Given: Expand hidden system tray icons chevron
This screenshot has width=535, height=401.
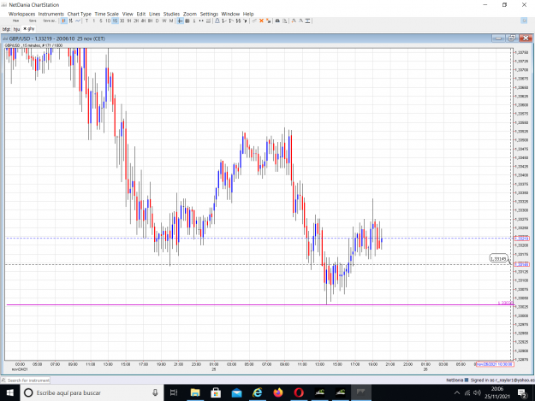Looking at the screenshot, I should pos(457,392).
